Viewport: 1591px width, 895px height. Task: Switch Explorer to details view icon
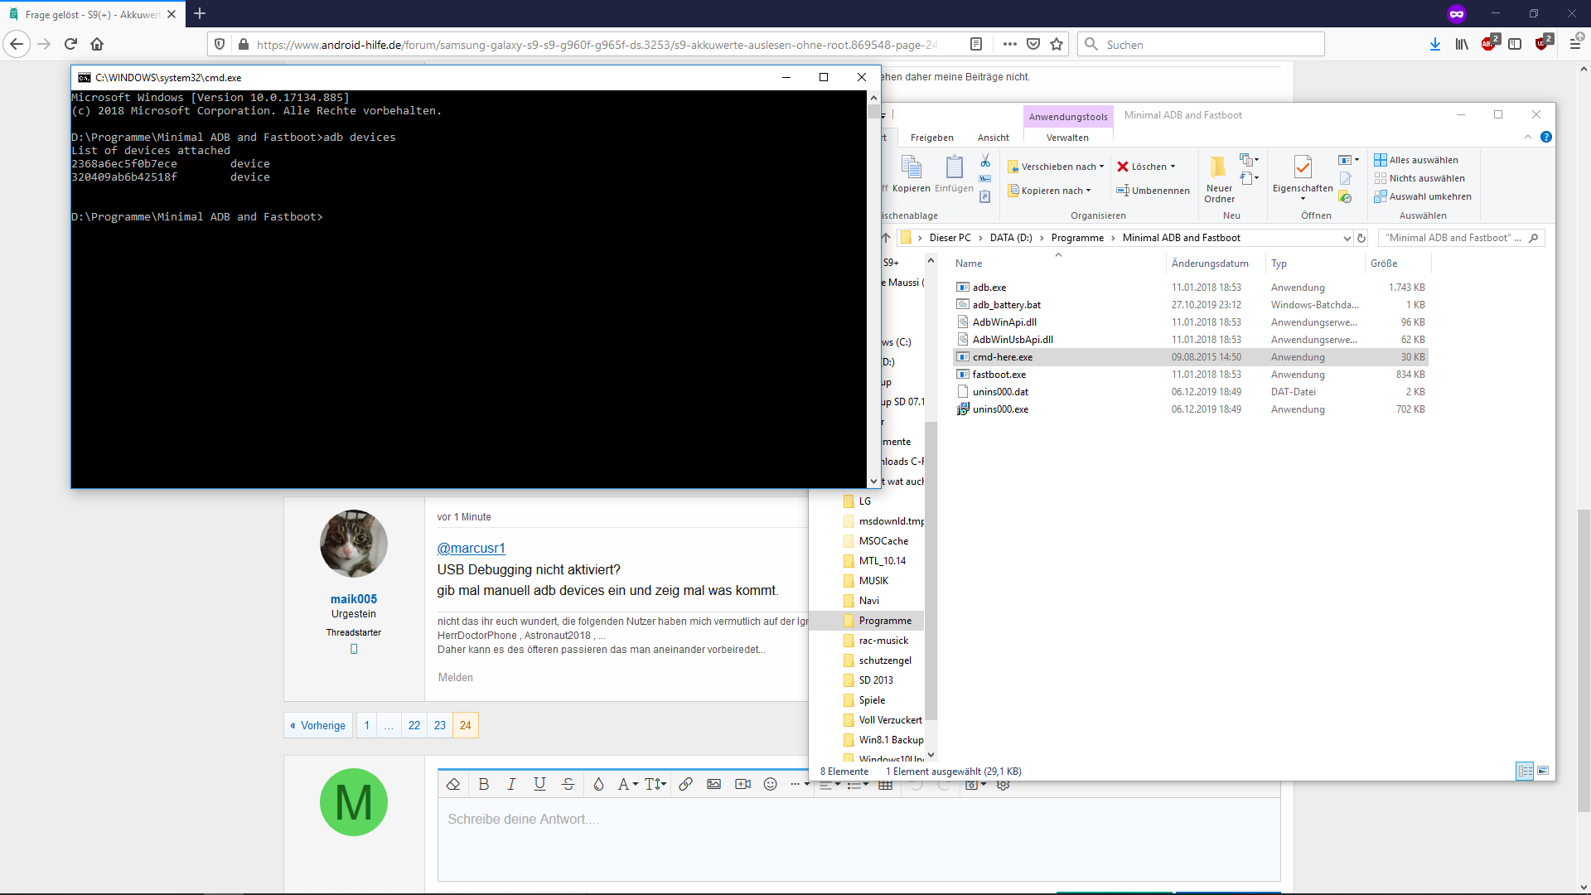1525,771
